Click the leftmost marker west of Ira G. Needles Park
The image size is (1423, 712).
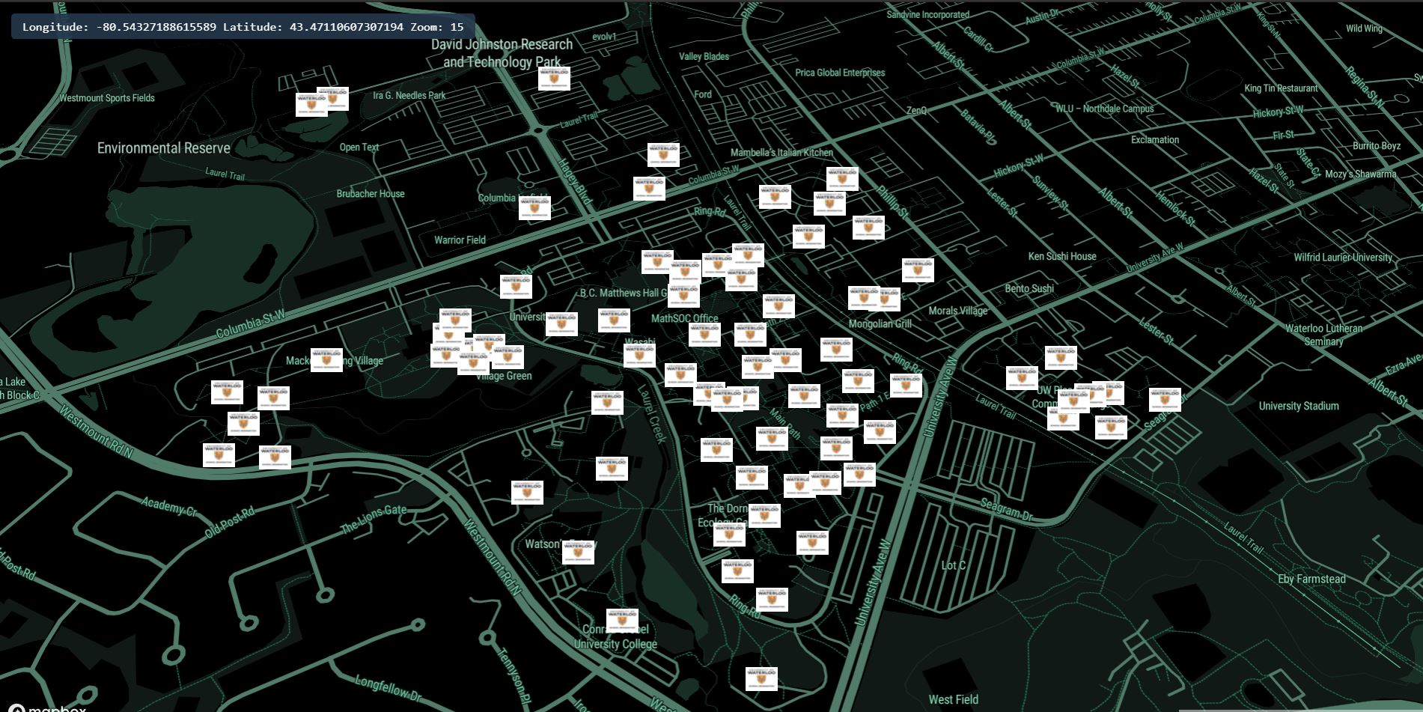click(311, 104)
